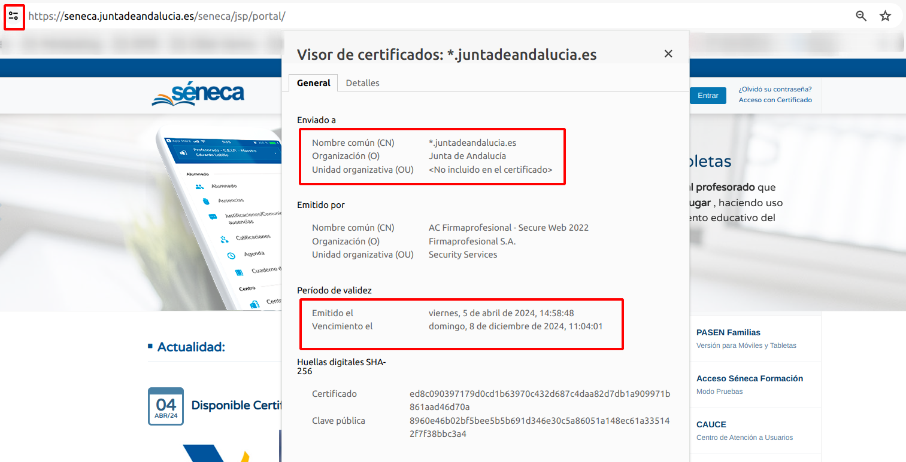
Task: Click the issue date viernes, 5 de abril
Action: pyautogui.click(x=501, y=313)
